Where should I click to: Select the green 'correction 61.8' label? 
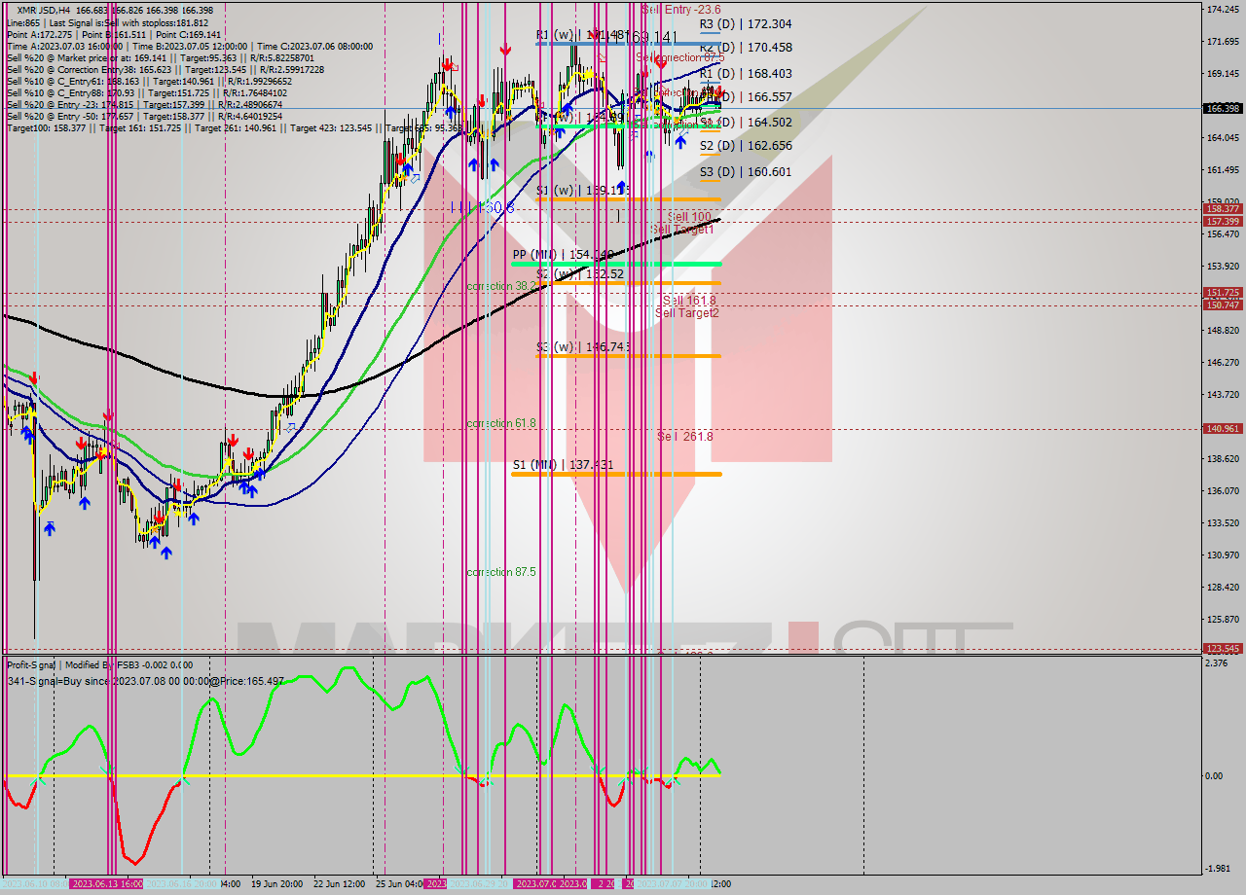pyautogui.click(x=501, y=423)
